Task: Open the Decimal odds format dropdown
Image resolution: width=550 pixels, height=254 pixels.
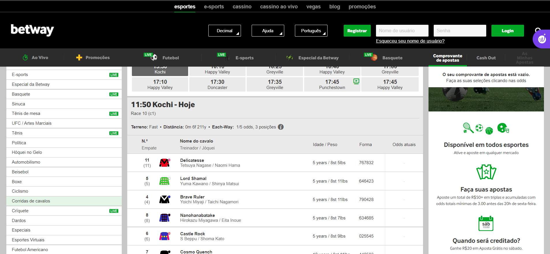Action: tap(225, 31)
